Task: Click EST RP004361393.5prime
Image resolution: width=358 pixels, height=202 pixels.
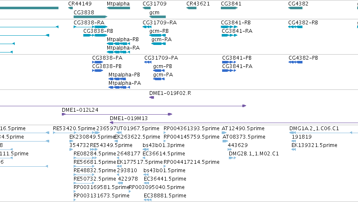Action: pyautogui.click(x=191, y=129)
